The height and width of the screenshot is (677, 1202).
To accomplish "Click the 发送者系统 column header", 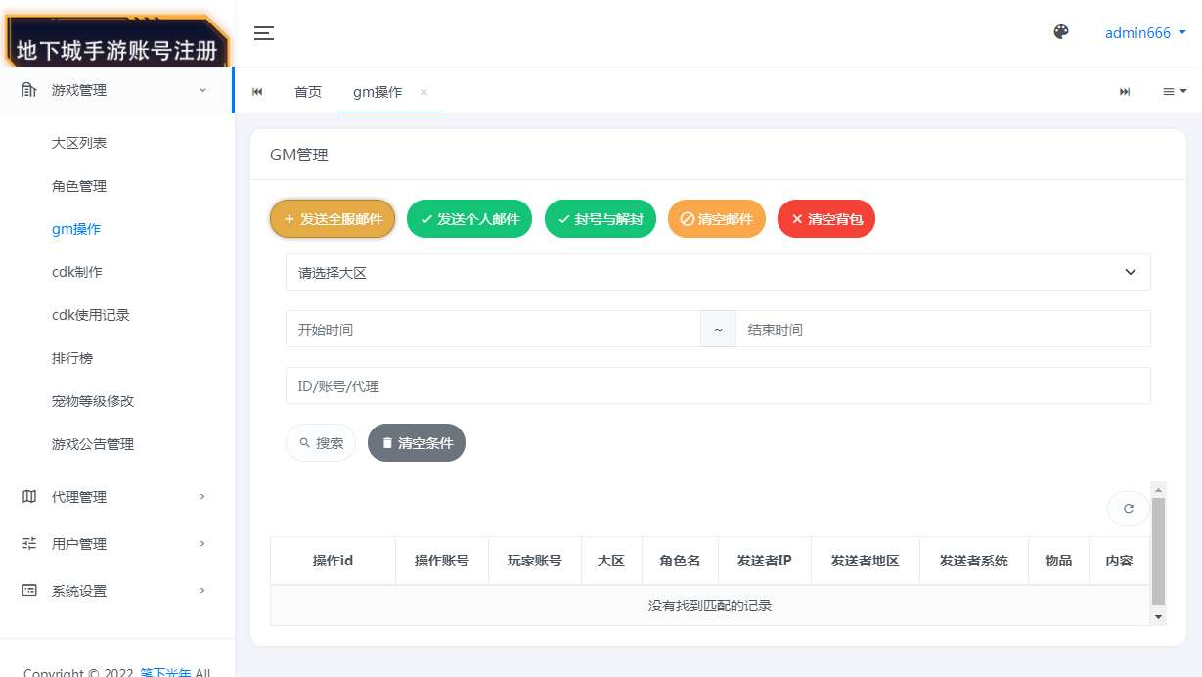I will pyautogui.click(x=974, y=561).
